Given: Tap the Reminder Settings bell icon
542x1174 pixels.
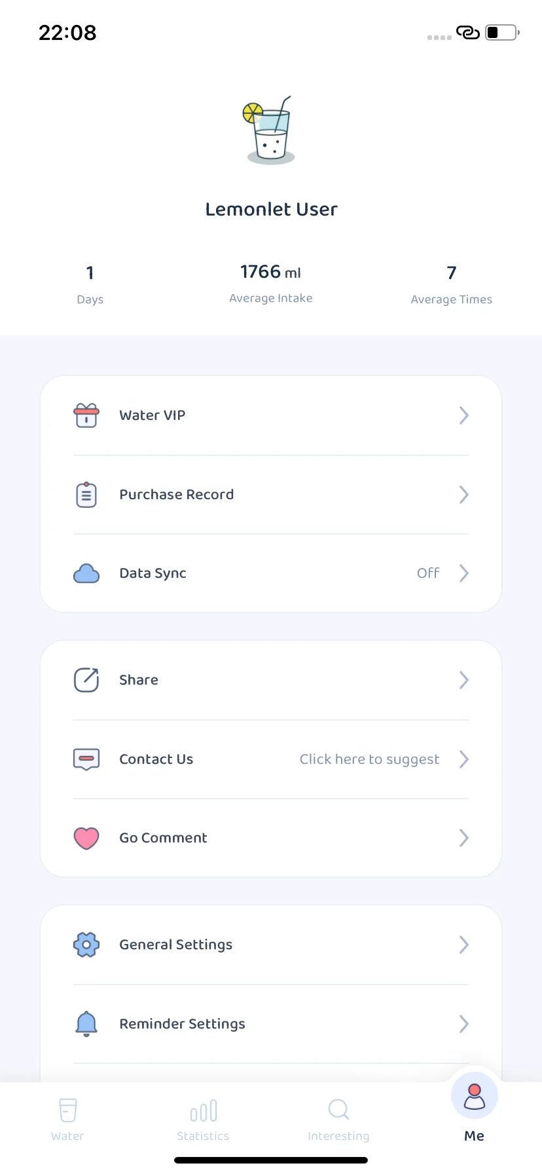Looking at the screenshot, I should (86, 1024).
